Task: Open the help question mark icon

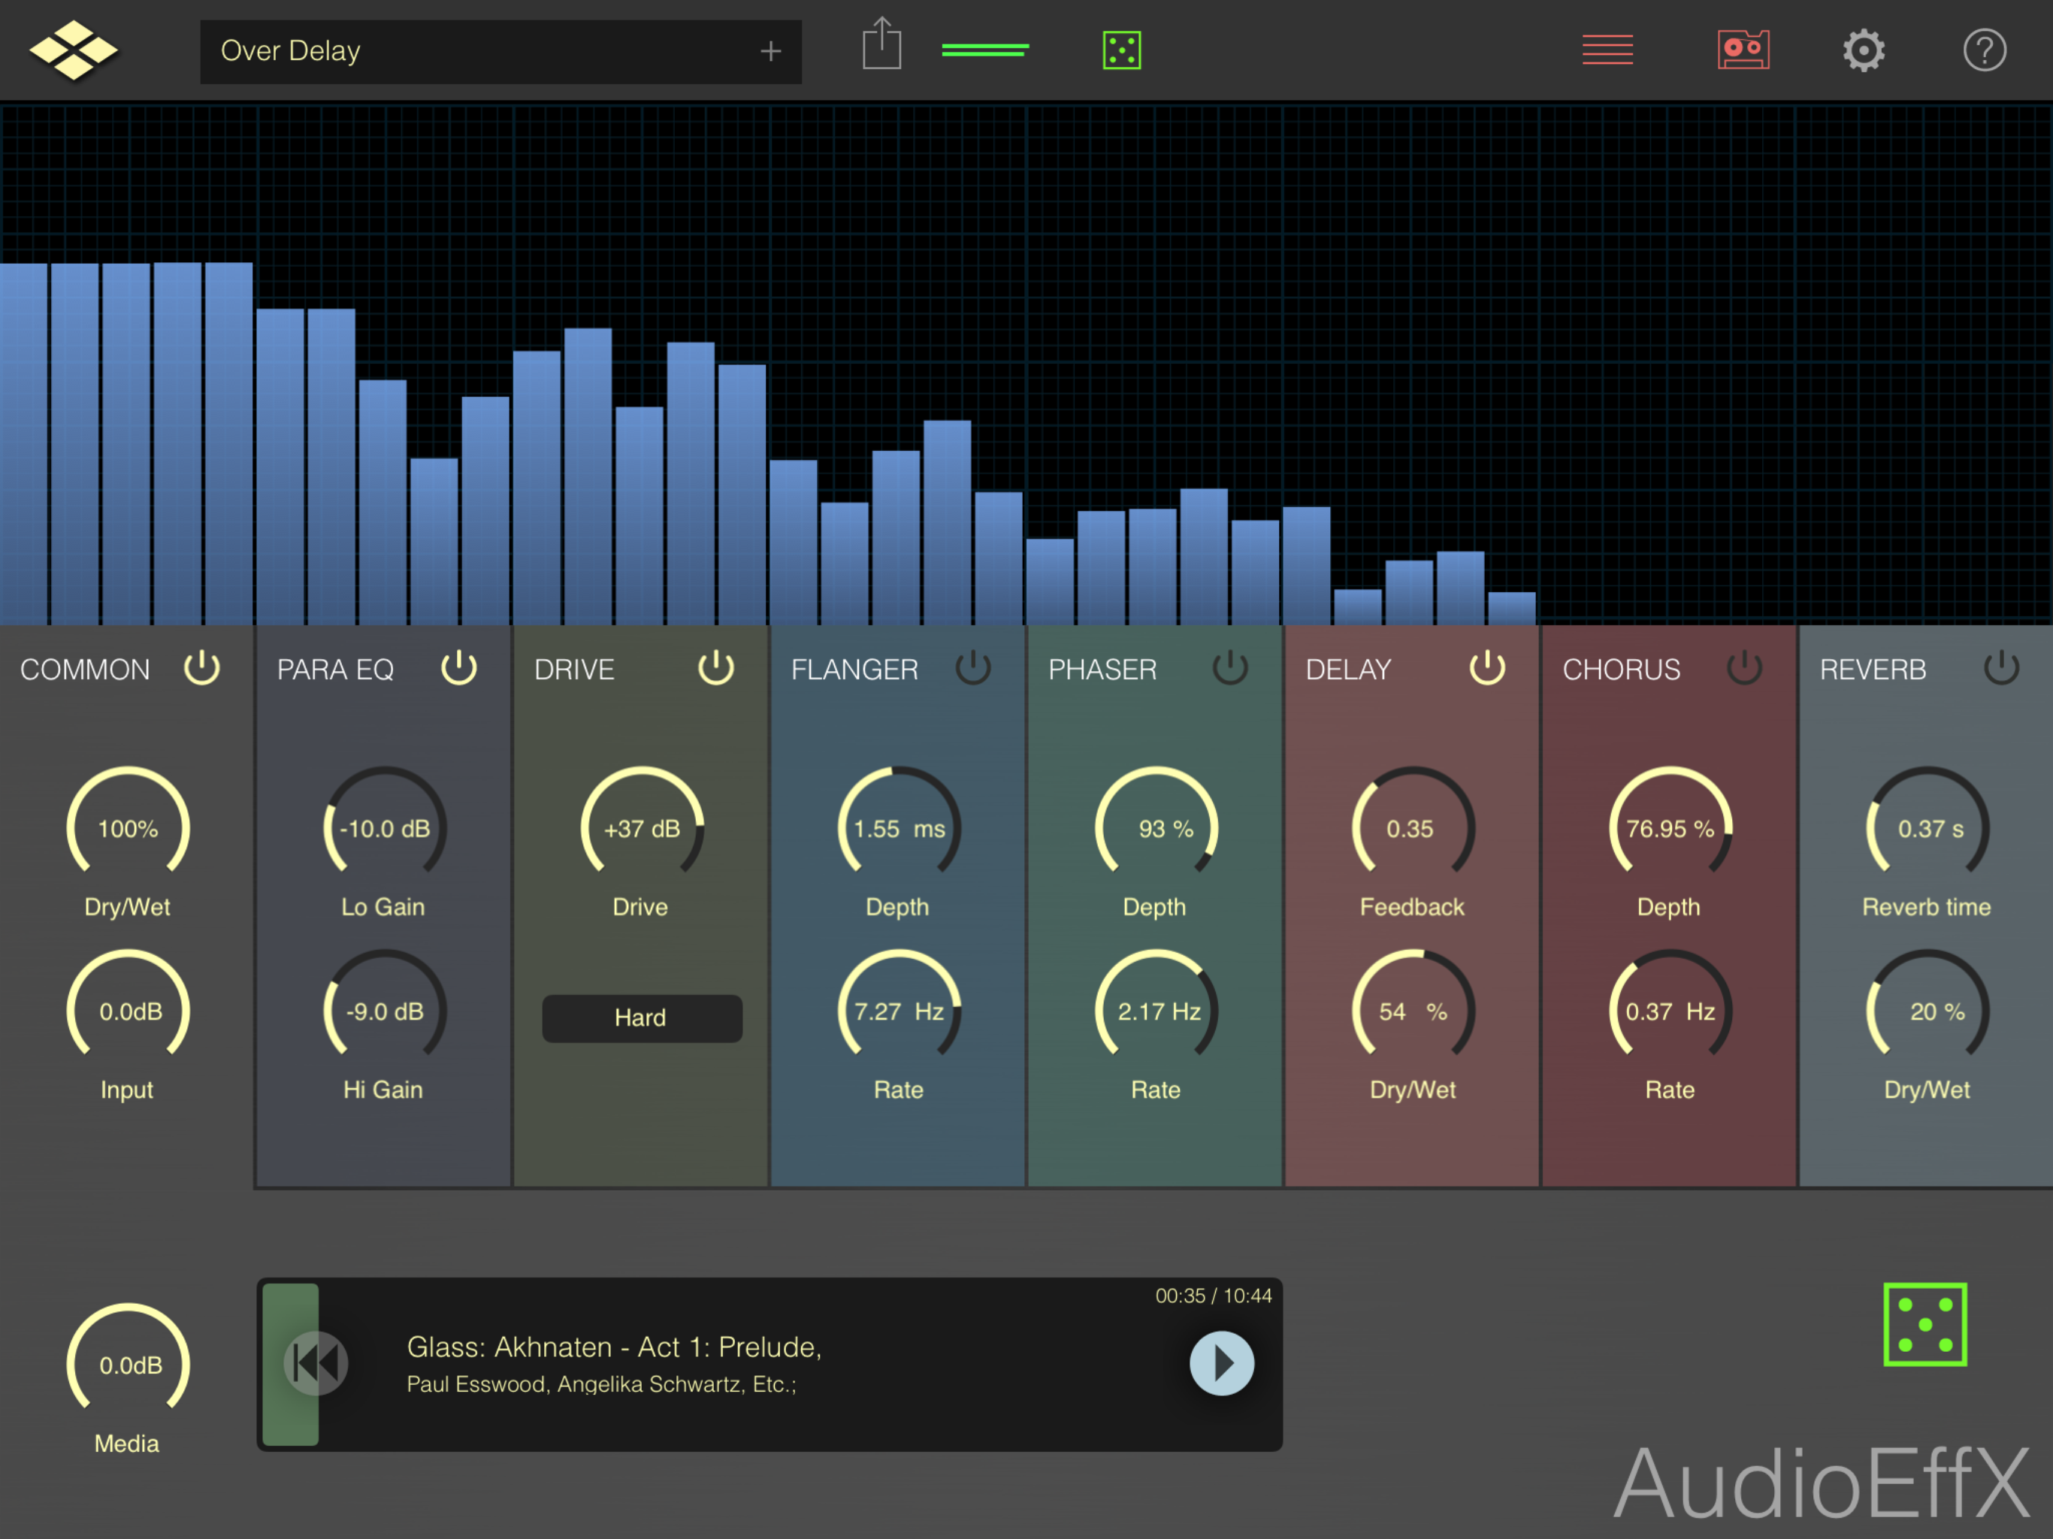Action: (x=1985, y=50)
